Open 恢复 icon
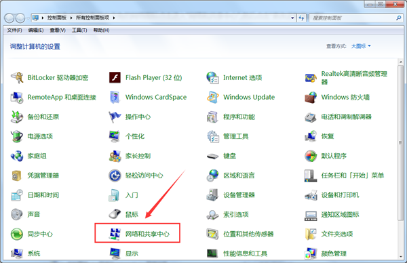 pyautogui.click(x=311, y=136)
